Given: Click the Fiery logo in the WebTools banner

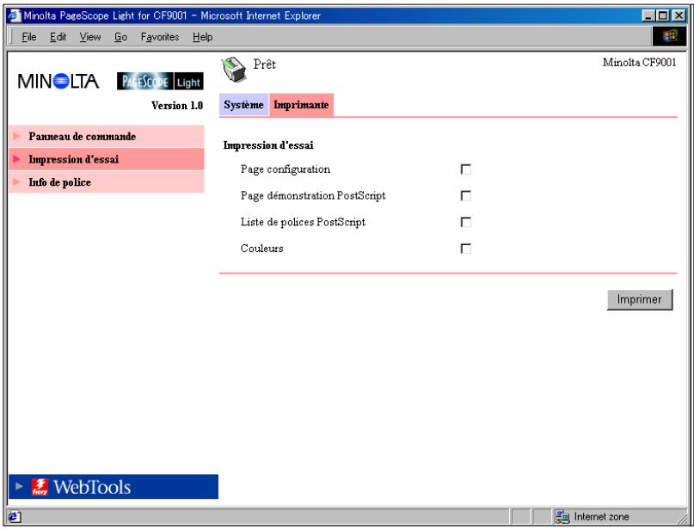Looking at the screenshot, I should [x=40, y=487].
